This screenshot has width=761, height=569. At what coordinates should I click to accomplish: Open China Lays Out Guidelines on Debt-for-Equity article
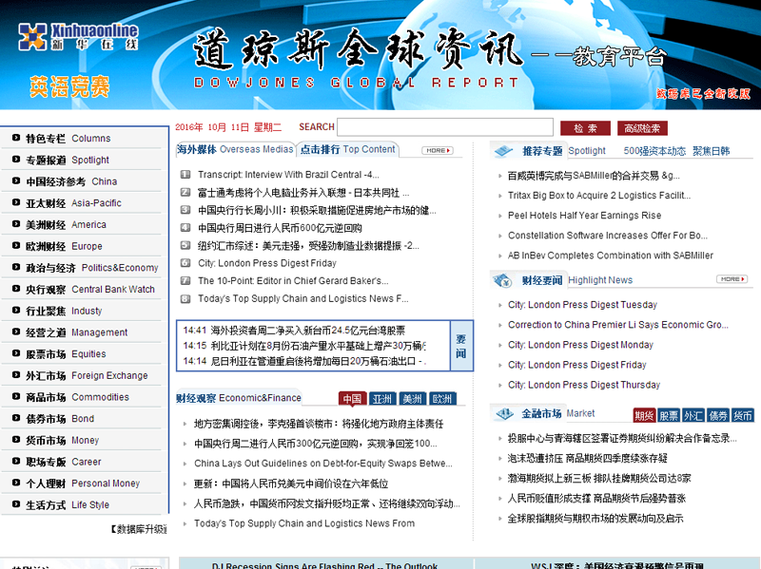[x=323, y=464]
